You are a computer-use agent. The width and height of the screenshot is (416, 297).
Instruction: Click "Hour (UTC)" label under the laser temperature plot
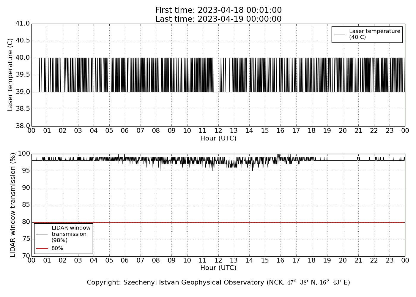pos(218,138)
